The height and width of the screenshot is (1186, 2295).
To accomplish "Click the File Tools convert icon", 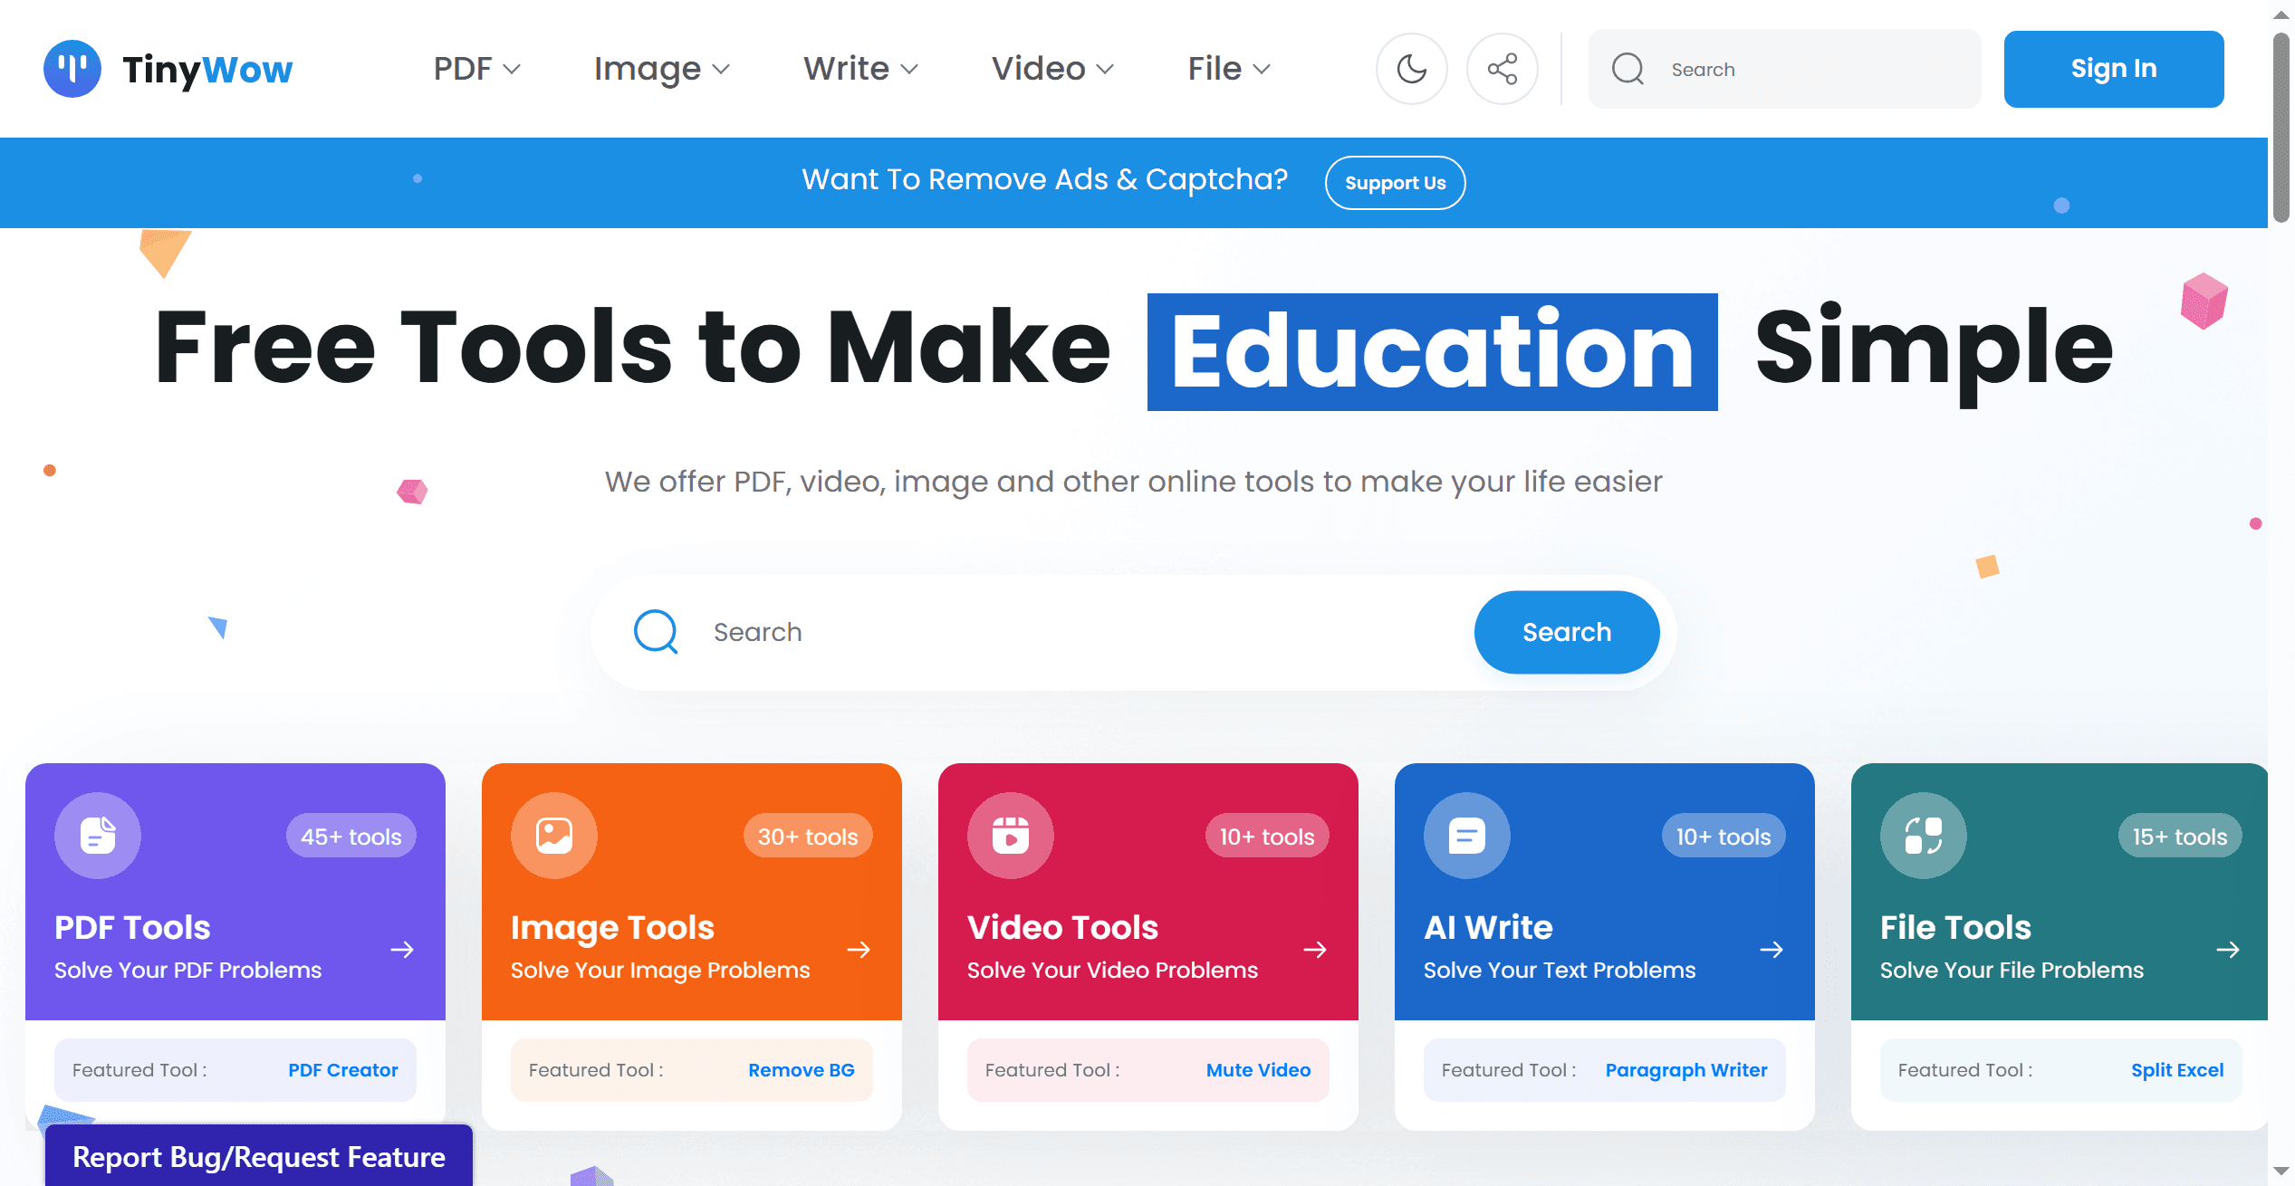I will [x=1923, y=835].
